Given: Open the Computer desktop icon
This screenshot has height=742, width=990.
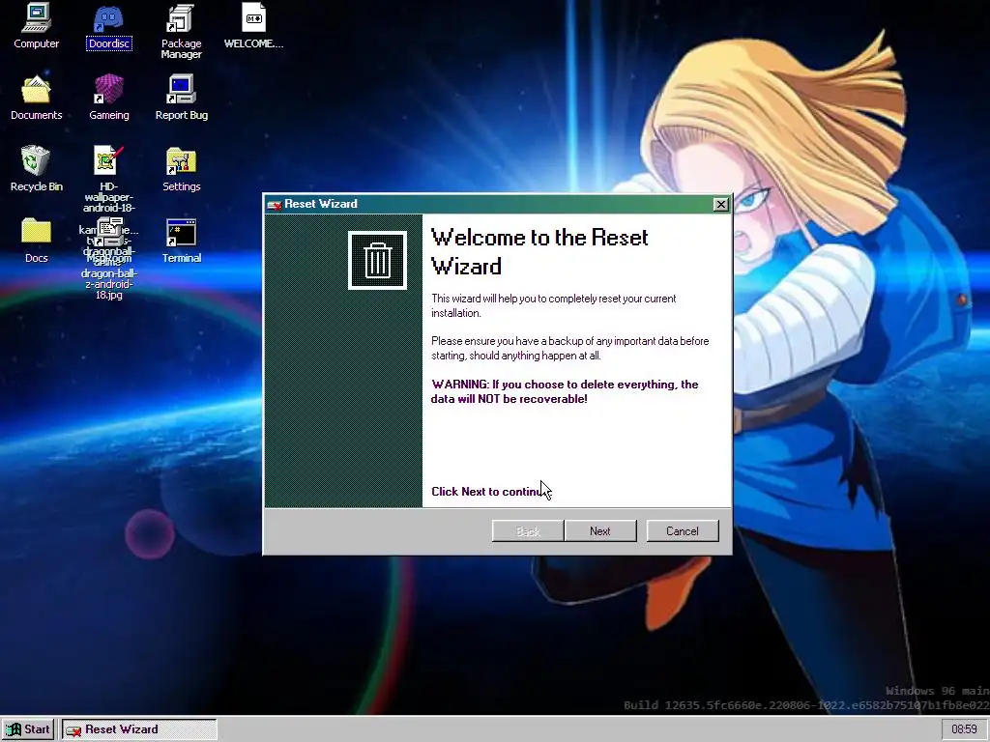Looking at the screenshot, I should [x=36, y=25].
